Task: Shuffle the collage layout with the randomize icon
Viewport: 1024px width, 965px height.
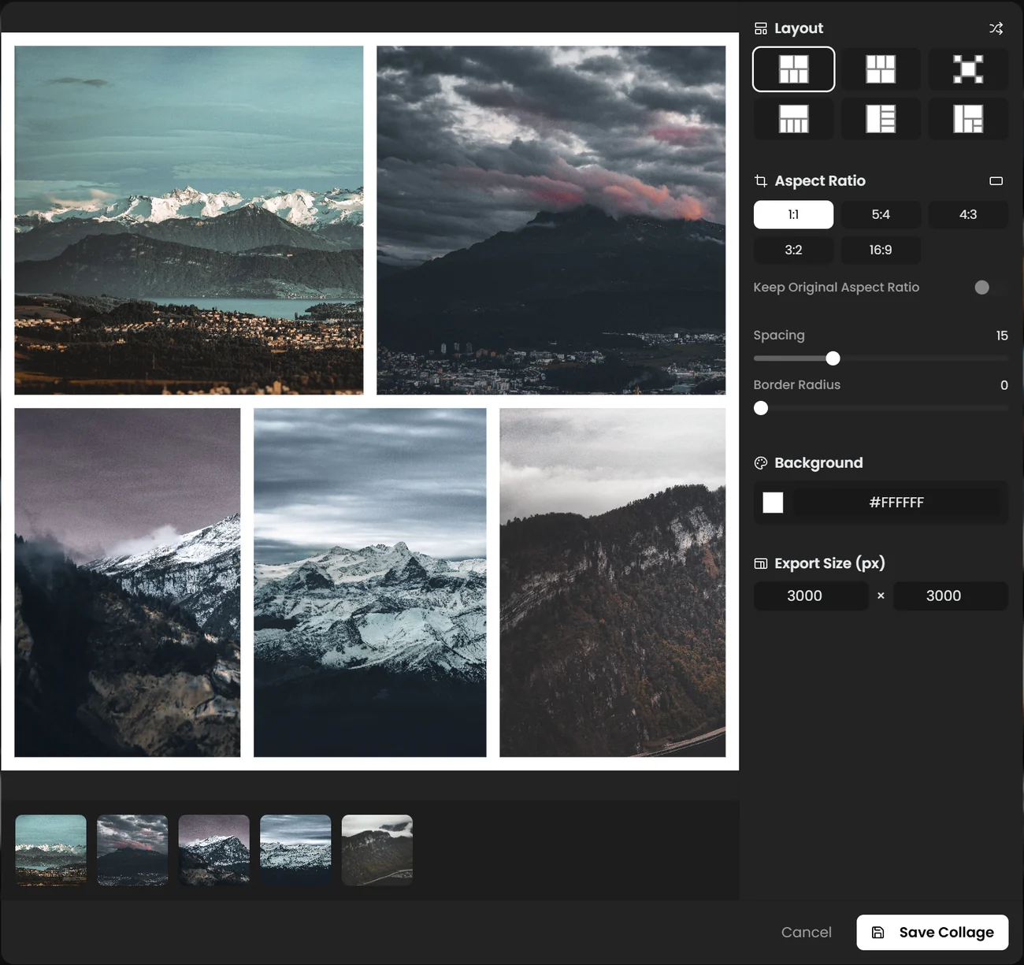Action: coord(996,28)
